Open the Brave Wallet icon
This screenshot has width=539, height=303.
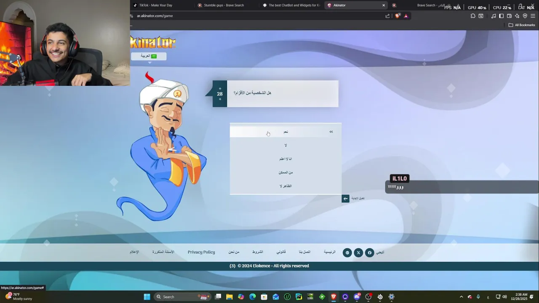pos(509,16)
